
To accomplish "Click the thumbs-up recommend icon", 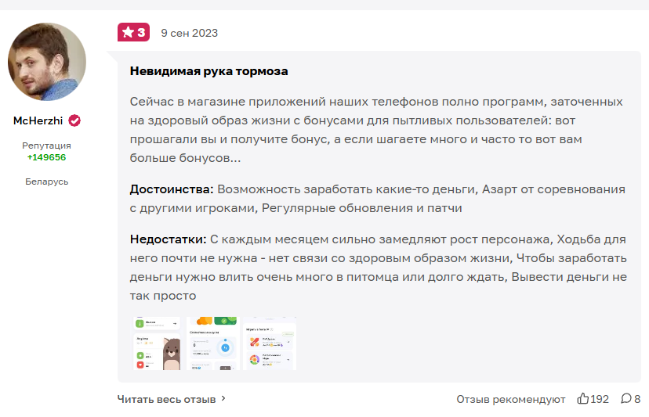I will coord(583,398).
